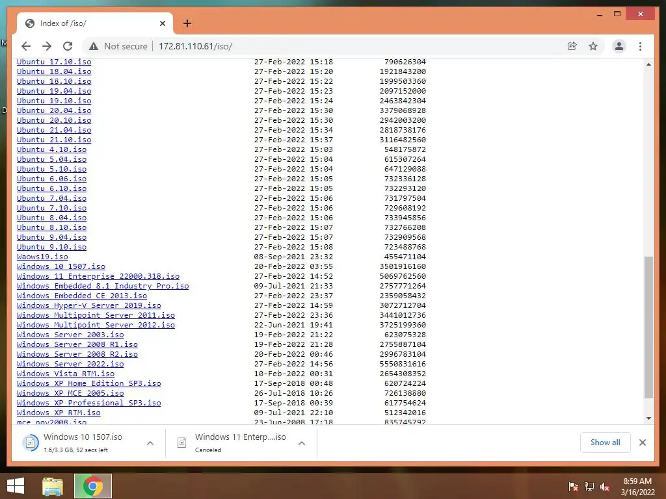
Task: Download Windows Multipoint Server 2012.iso
Action: (96, 326)
